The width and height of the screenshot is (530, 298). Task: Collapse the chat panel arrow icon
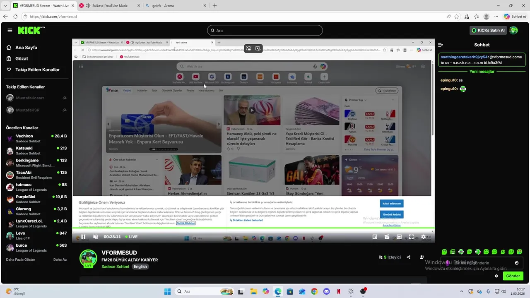click(x=441, y=45)
